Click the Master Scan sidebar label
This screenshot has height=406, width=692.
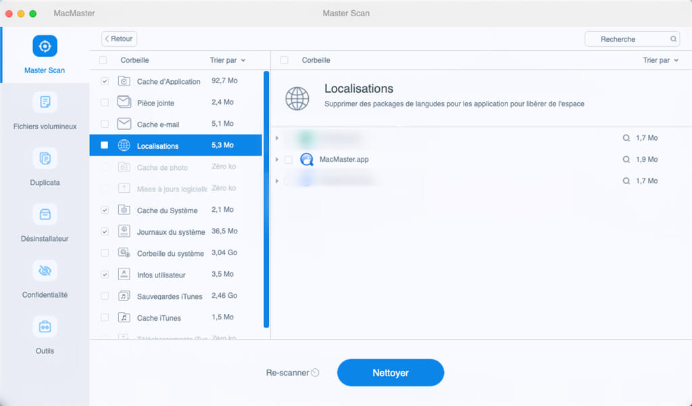45,70
